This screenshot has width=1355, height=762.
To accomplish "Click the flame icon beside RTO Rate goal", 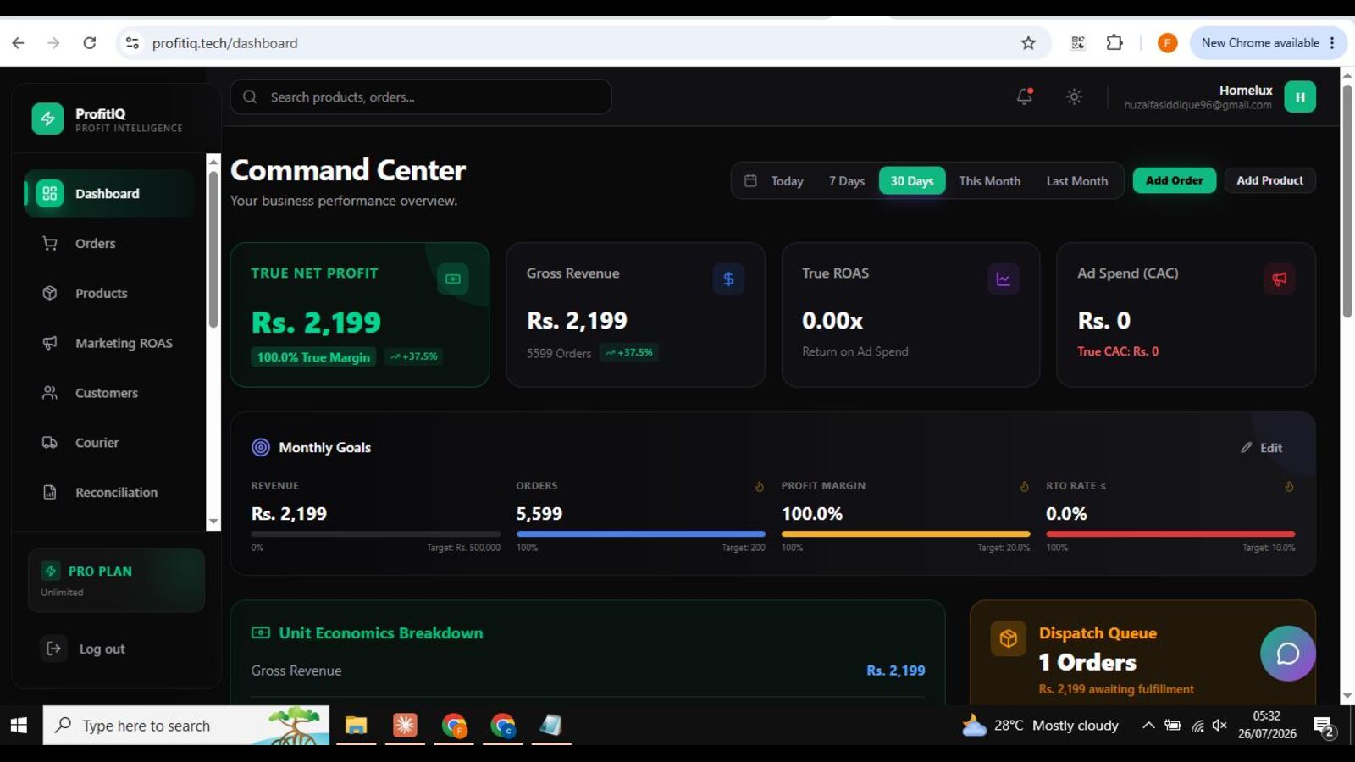I will coord(1289,486).
